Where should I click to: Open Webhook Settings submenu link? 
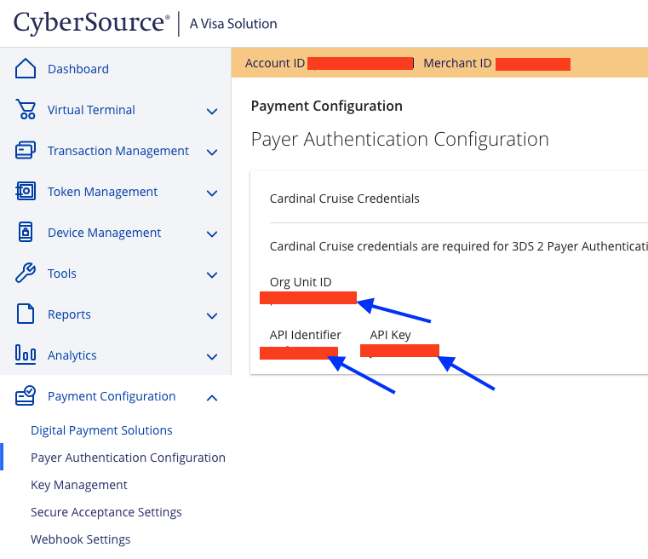click(x=81, y=539)
